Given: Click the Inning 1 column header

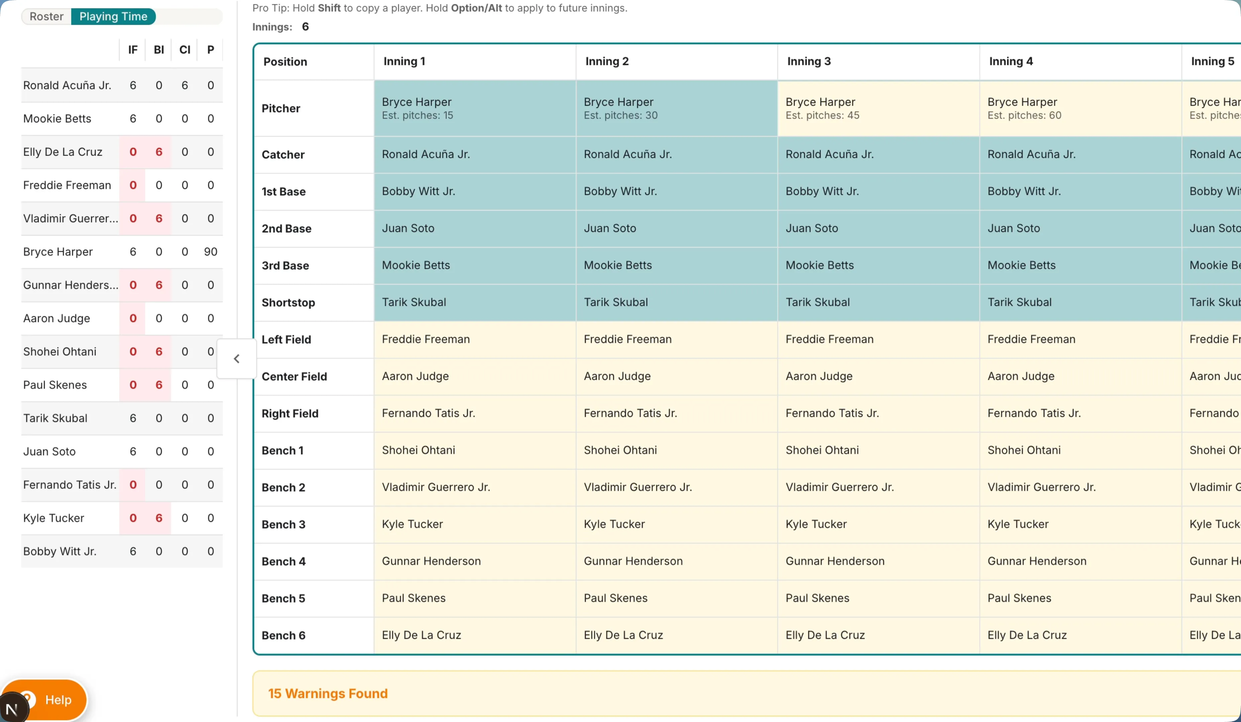Looking at the screenshot, I should (x=475, y=62).
